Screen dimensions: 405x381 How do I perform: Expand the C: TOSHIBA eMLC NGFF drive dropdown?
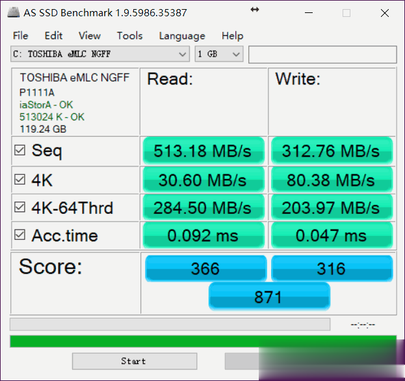(100, 54)
